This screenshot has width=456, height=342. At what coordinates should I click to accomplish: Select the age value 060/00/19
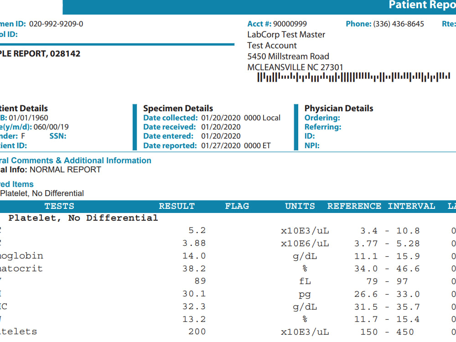pyautogui.click(x=51, y=127)
